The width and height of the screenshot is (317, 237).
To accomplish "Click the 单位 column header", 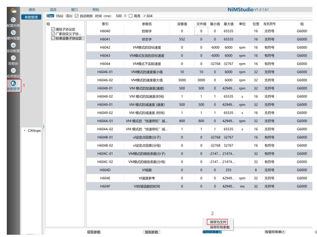I will tap(242, 24).
